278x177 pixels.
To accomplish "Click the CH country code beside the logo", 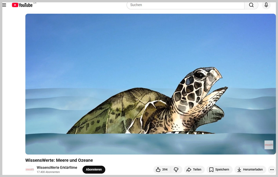I will click(35, 3).
